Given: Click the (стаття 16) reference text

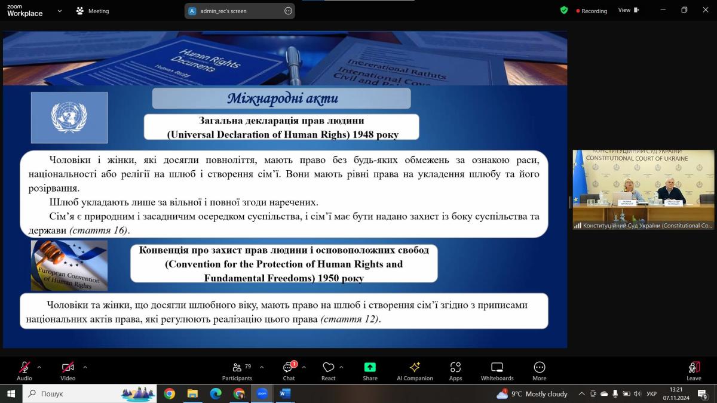Looking at the screenshot, I should (99, 230).
